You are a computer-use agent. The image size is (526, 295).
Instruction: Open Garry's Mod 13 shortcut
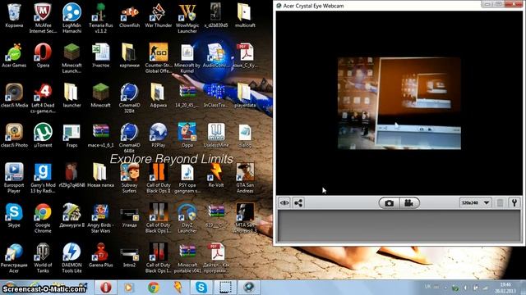tap(43, 178)
